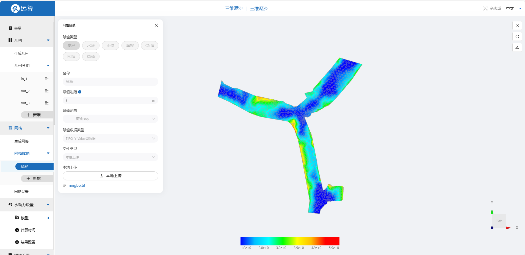525x255 pixels.
Task: Click the first 三维泥沙 header link
Action: coord(234,8)
